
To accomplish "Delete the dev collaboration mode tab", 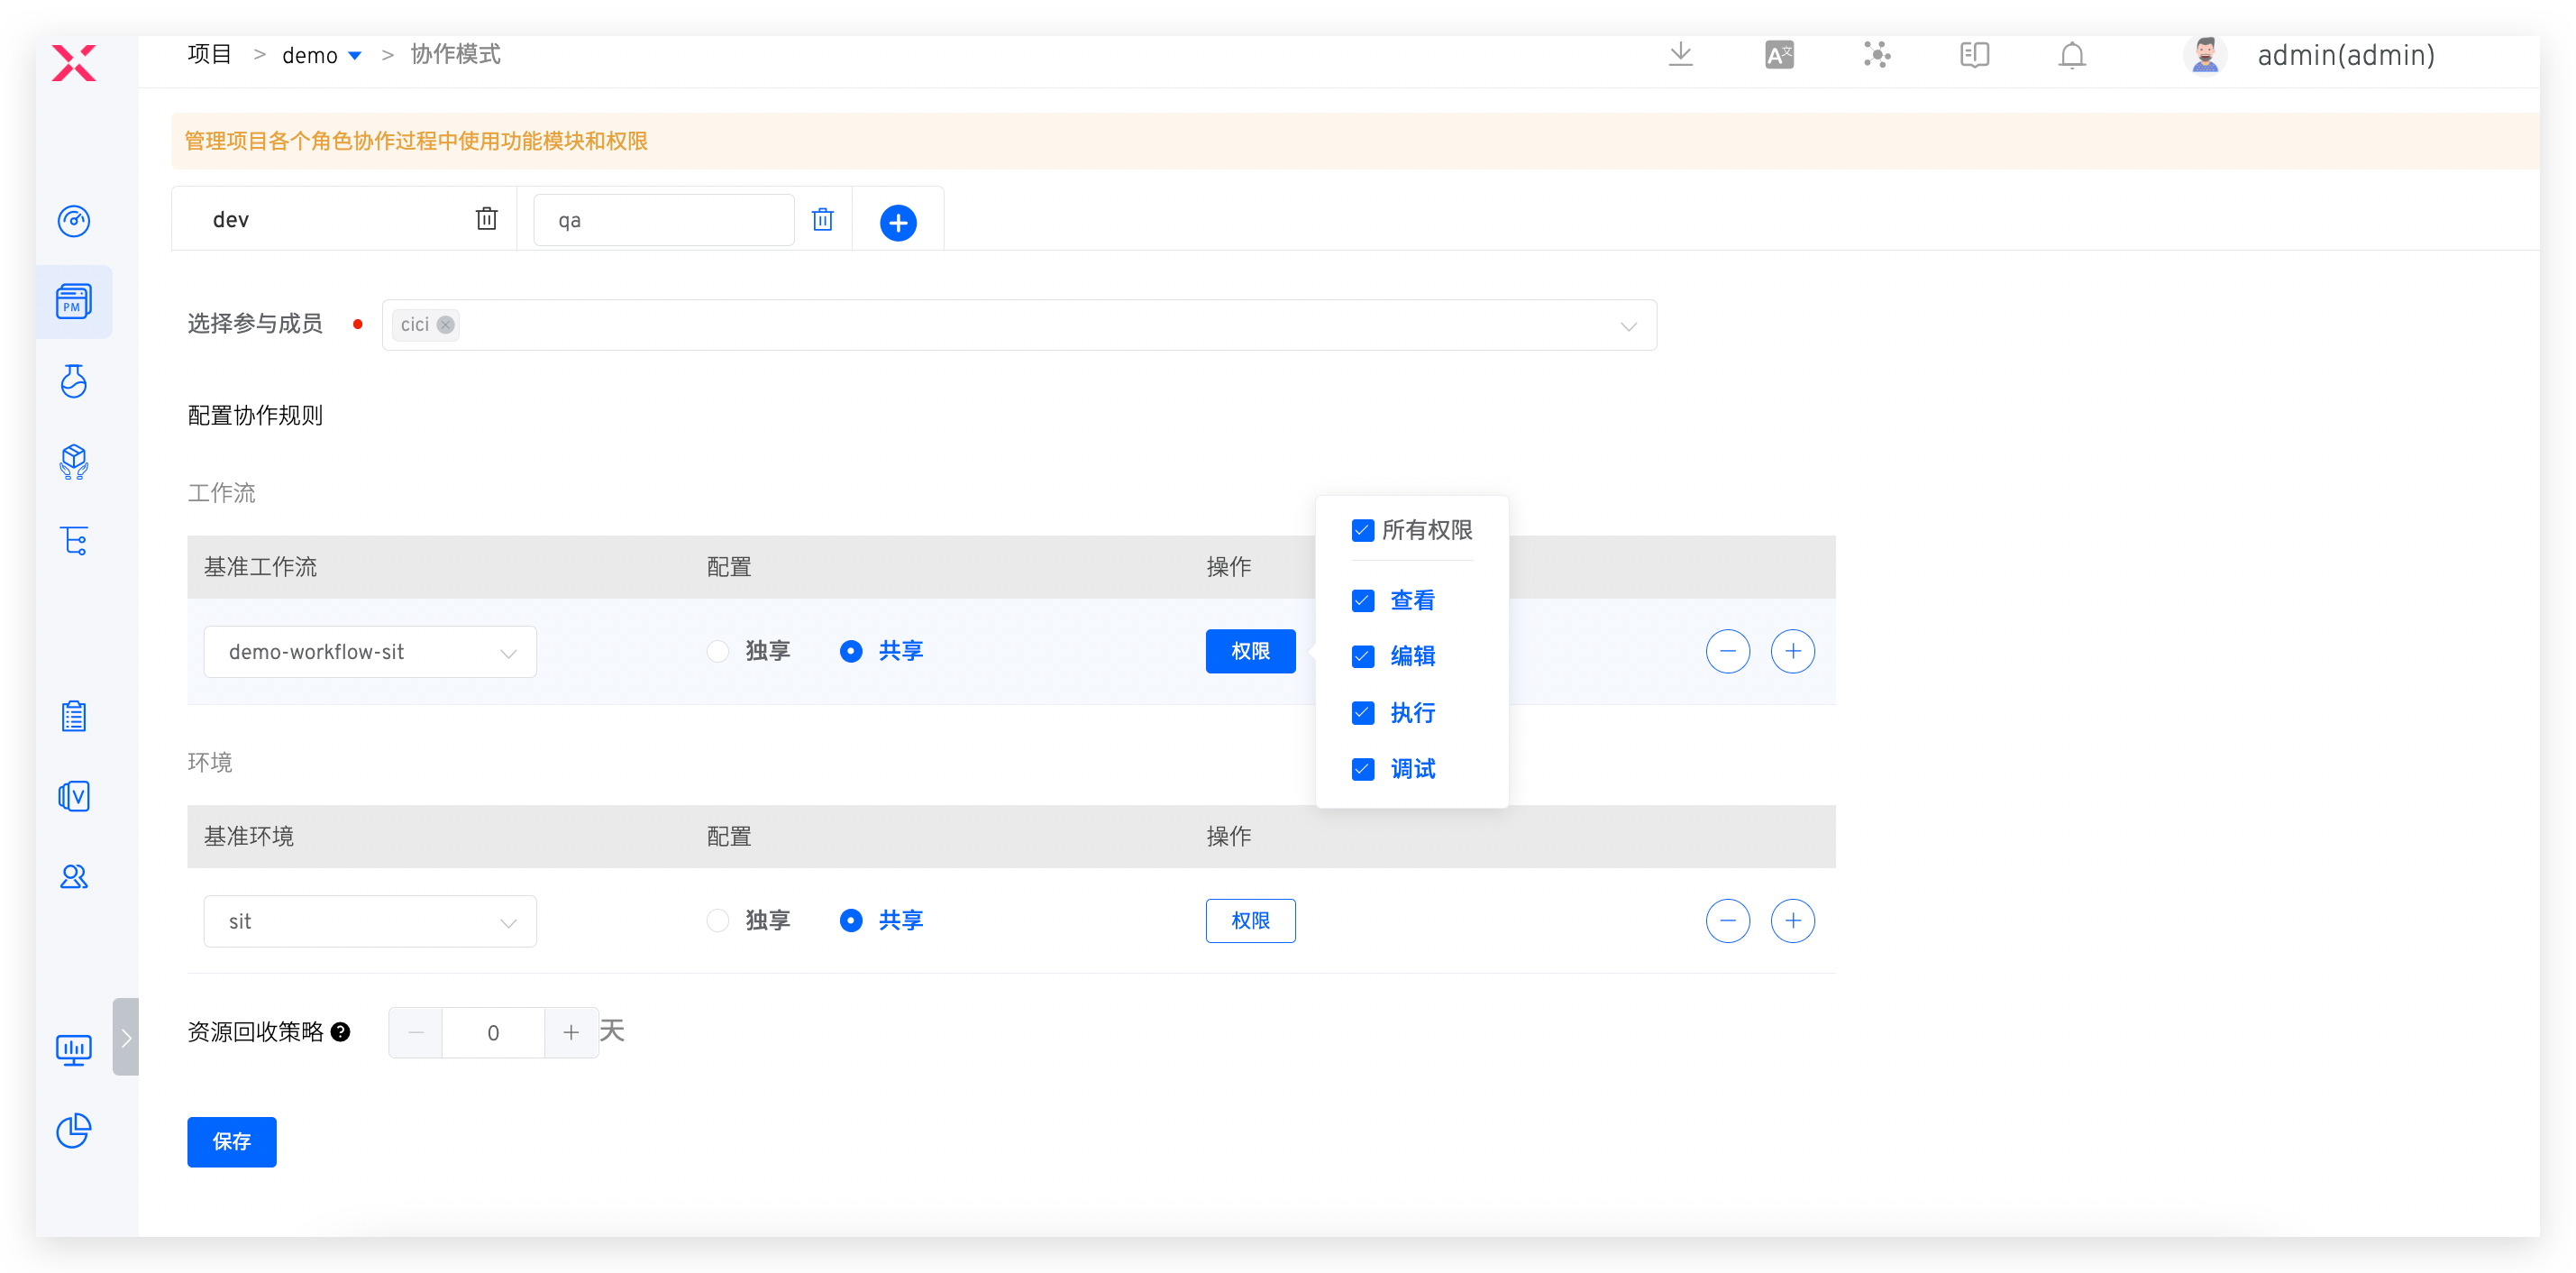I will [486, 219].
